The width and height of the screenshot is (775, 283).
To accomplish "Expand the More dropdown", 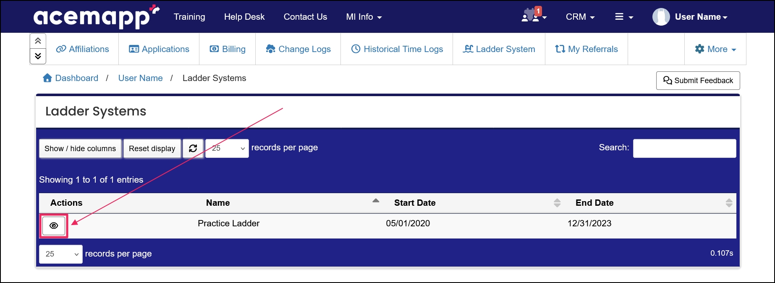I will click(715, 49).
